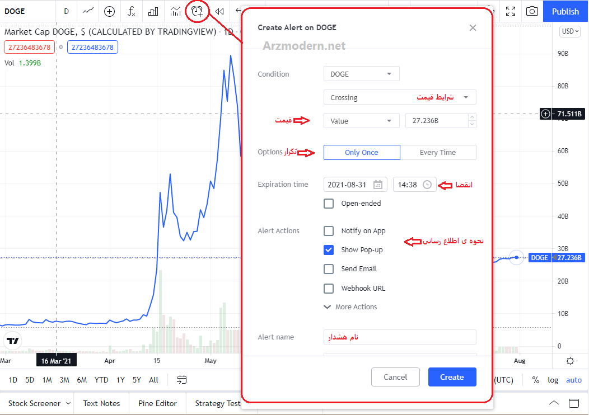
Task: Select the 6M time range
Action: coord(82,380)
